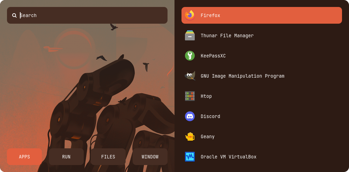The image size is (349, 172).
Task: Open the WINDOW mode tab
Action: click(150, 157)
